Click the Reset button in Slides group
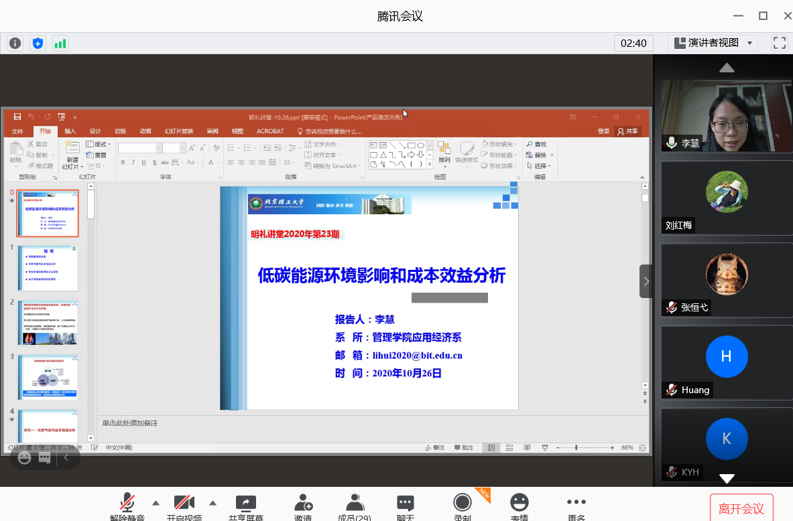793x521 pixels. click(x=97, y=155)
